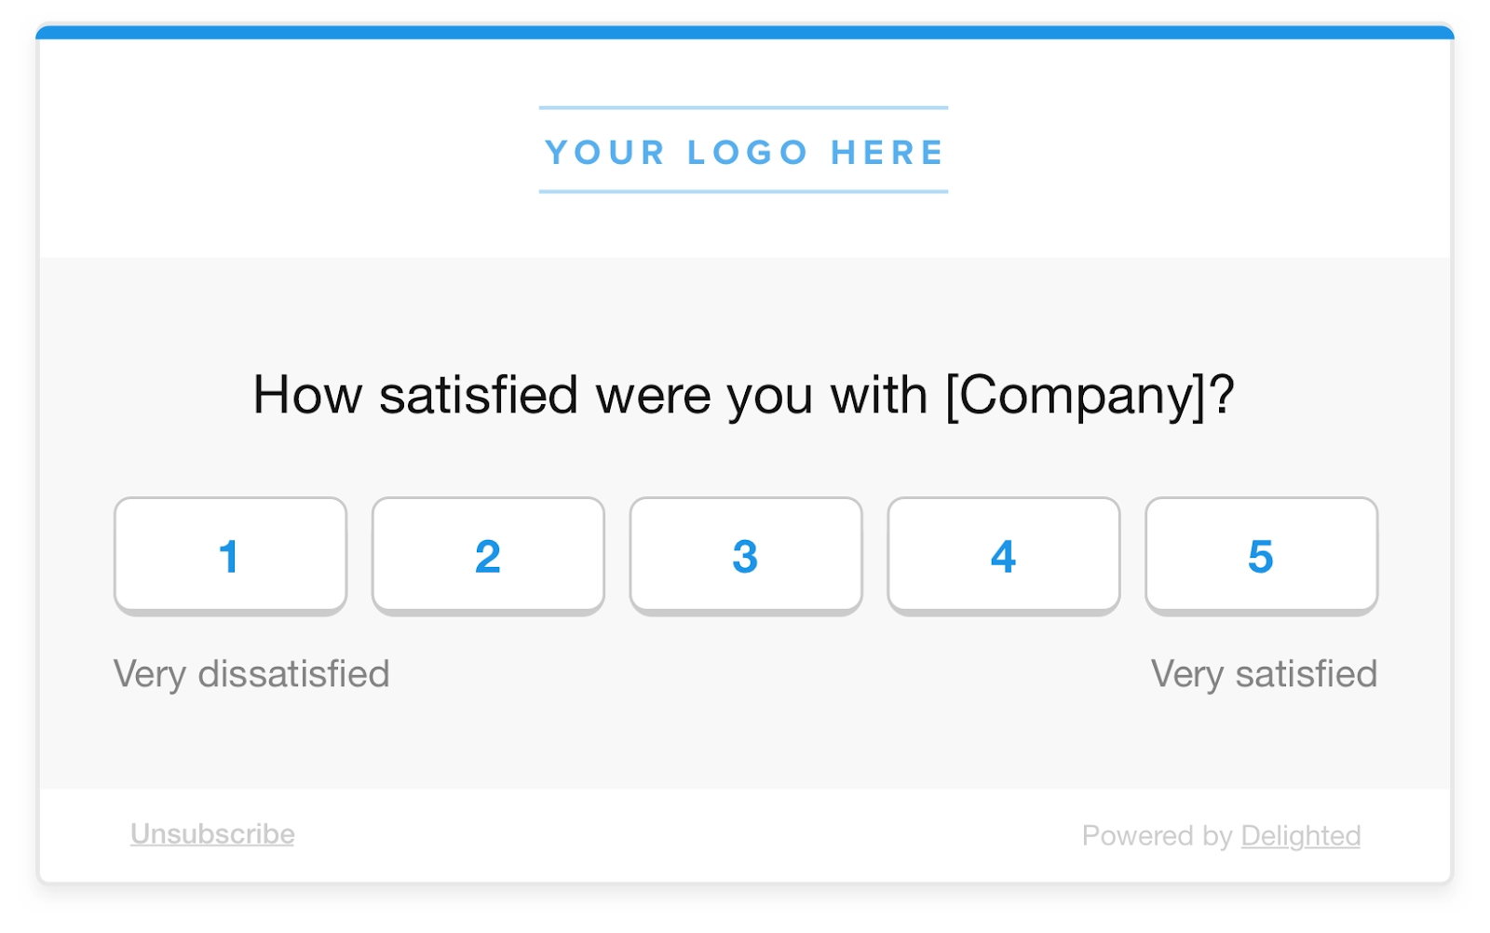
Task: Click "How satisfied" at start of question
Action: 416,395
